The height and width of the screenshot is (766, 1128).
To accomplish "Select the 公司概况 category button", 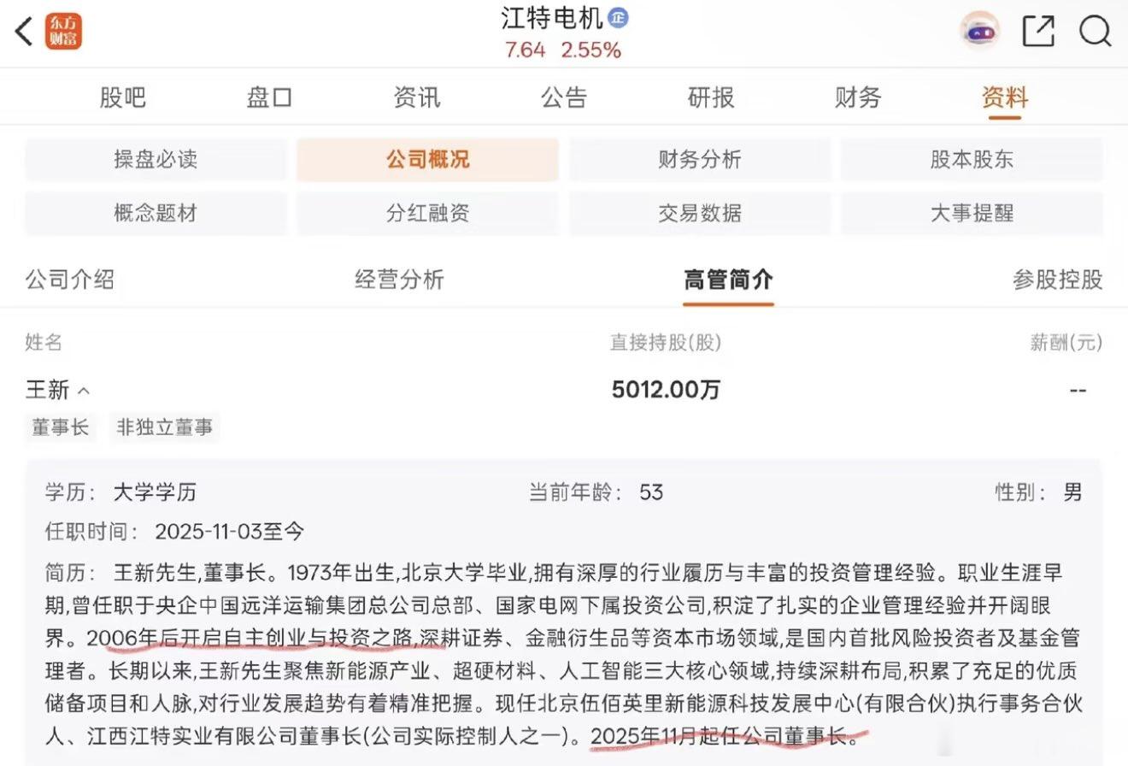I will pos(427,160).
